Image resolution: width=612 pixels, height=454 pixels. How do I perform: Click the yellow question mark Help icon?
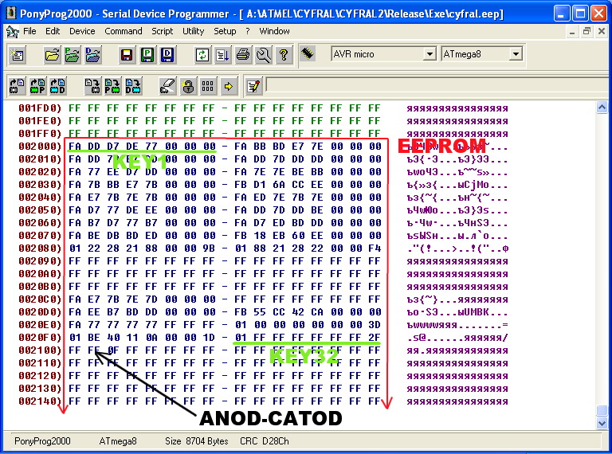pyautogui.click(x=284, y=55)
